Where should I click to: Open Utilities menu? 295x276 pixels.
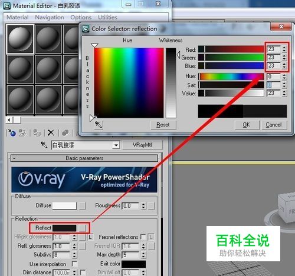107,17
